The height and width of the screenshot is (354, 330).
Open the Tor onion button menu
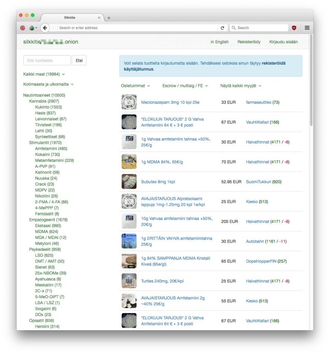[x=33, y=28]
